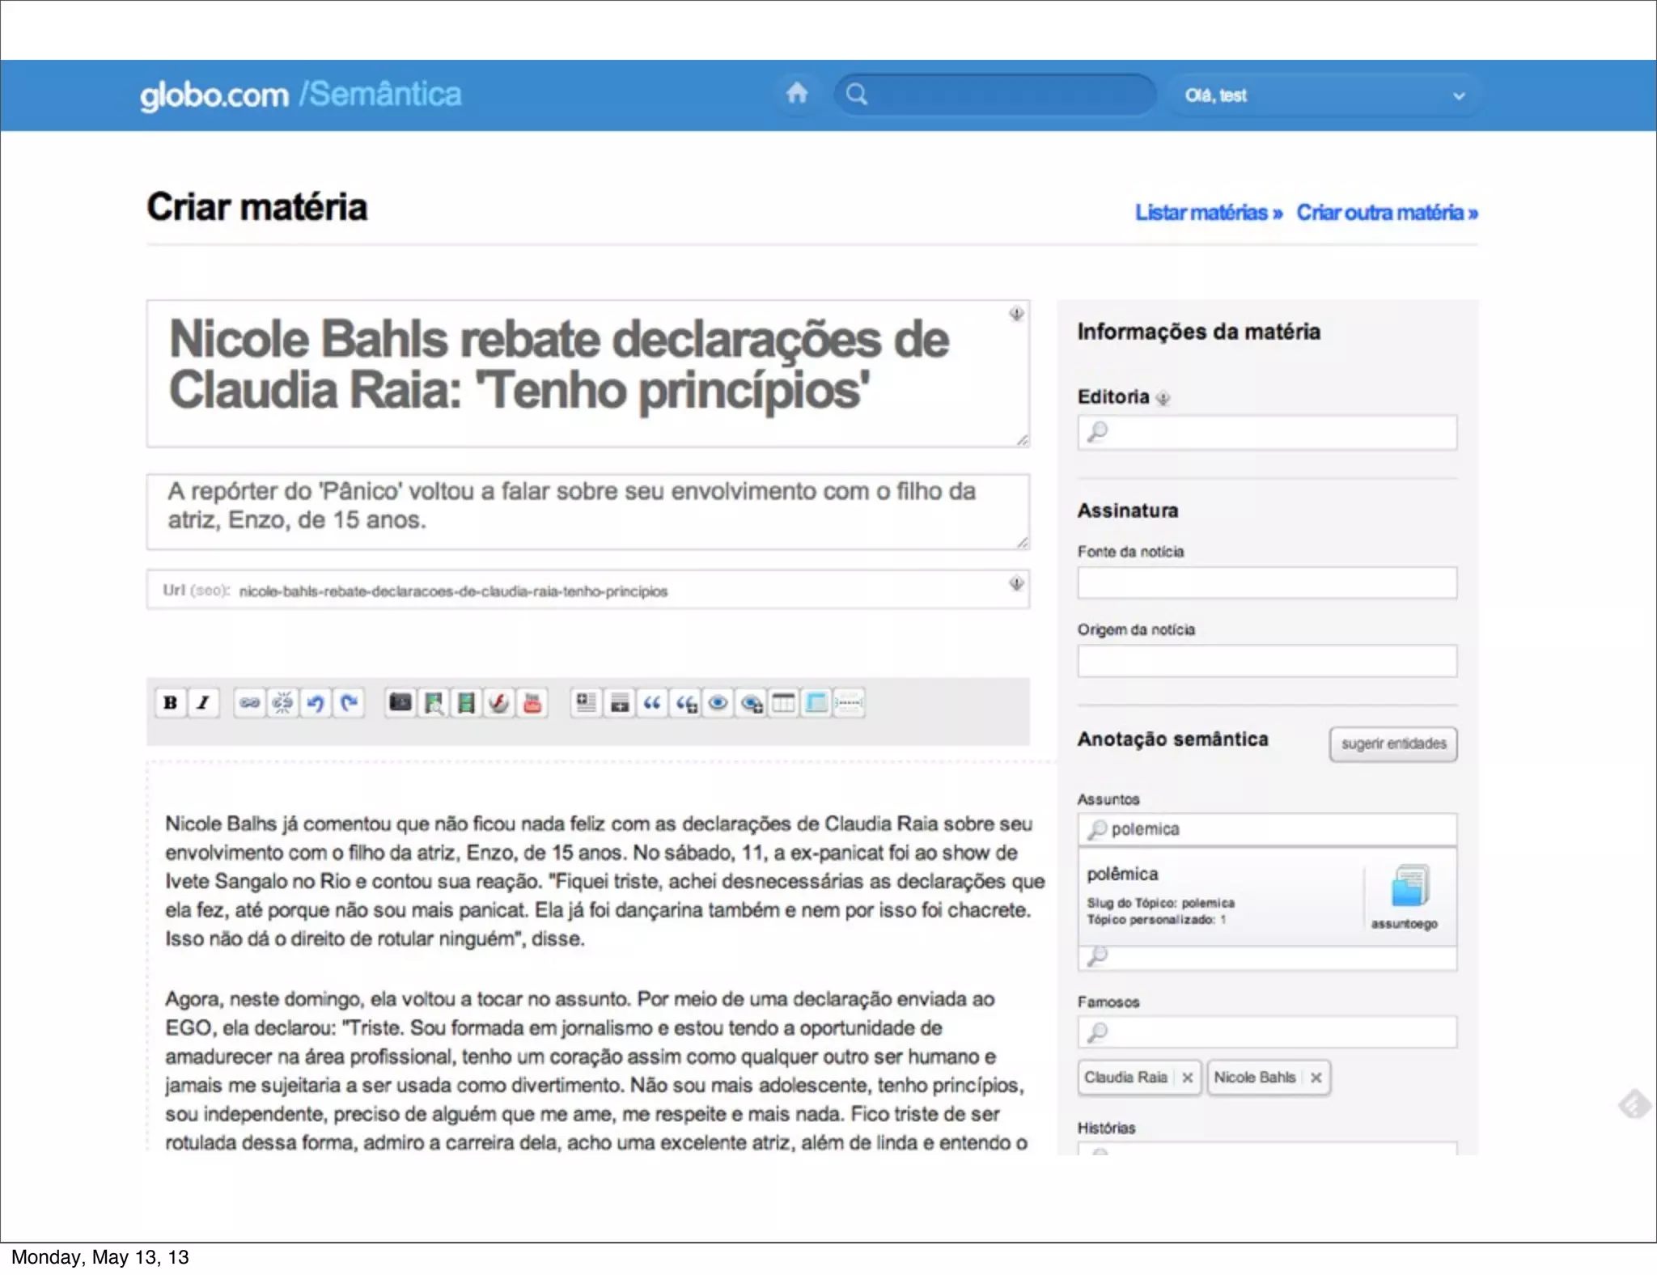This screenshot has width=1657, height=1275.
Task: Remove the Claudia Raia tag
Action: click(1187, 1078)
